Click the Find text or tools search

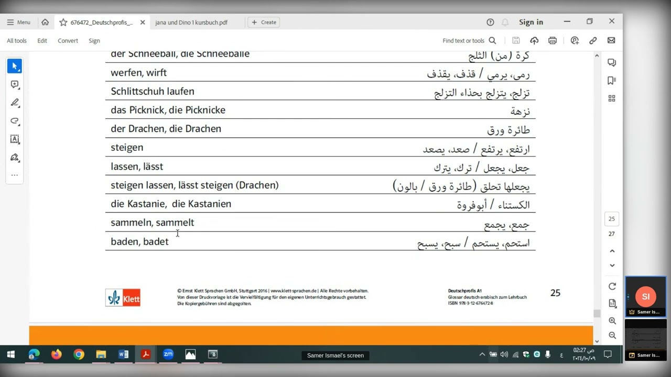click(x=469, y=41)
